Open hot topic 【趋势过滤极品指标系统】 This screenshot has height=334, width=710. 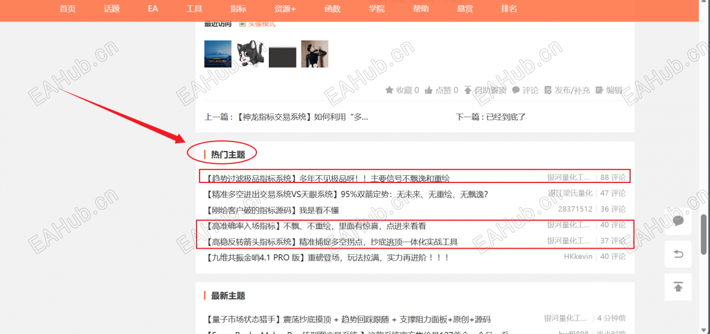tap(327, 178)
